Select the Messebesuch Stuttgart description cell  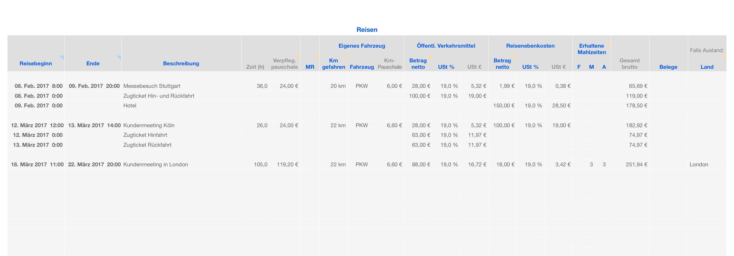click(152, 86)
